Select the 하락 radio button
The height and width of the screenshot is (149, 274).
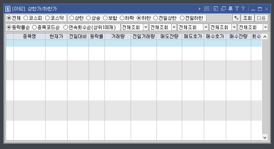coord(122,18)
